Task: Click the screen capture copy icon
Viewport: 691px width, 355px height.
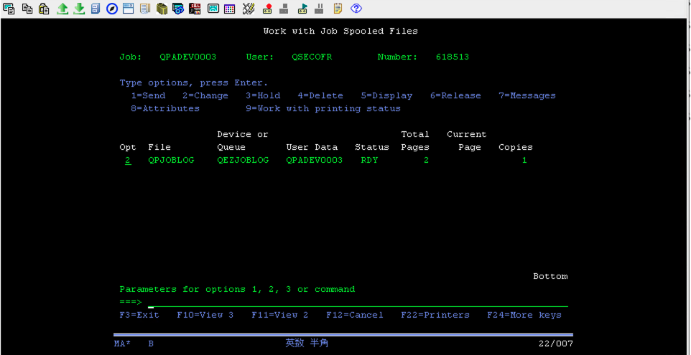Action: pos(9,8)
